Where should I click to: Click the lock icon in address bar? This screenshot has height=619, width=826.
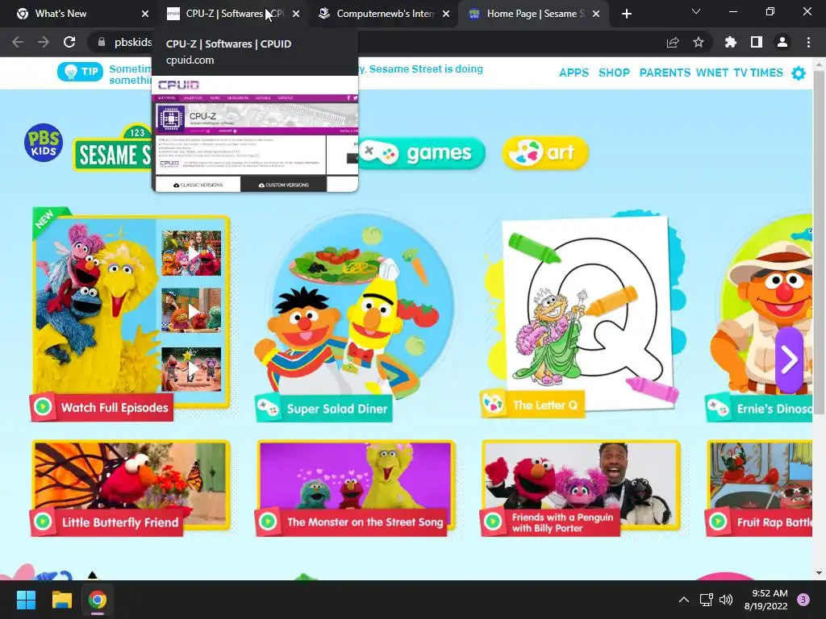click(101, 42)
